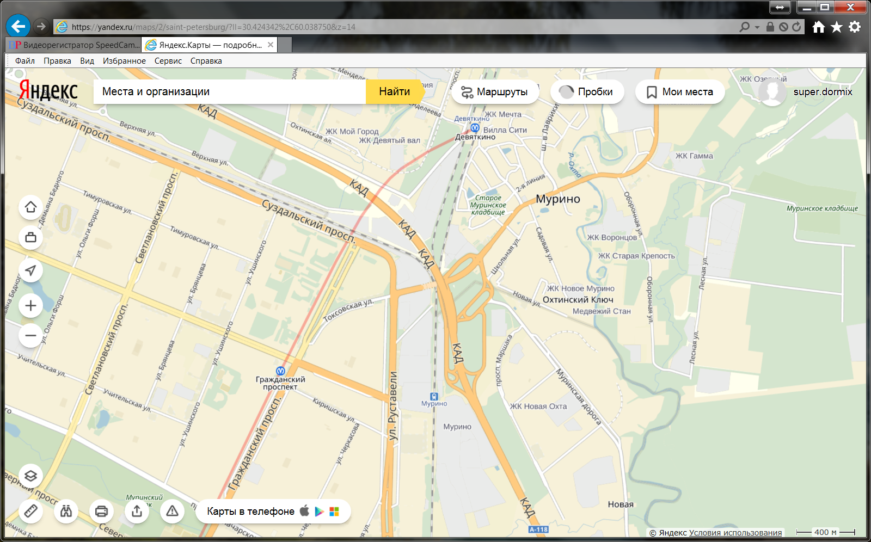Screen dimensions: 871x542
Task: Locate my position with arrow button
Action: (30, 270)
